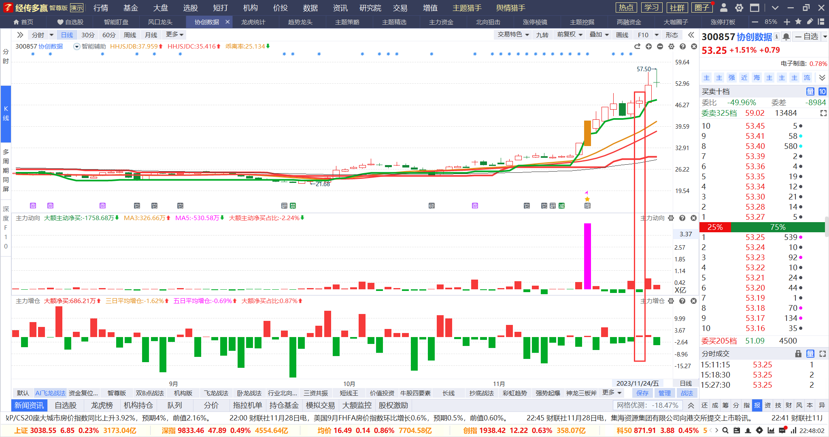Open the 分时 dropdown arrow

pos(51,35)
